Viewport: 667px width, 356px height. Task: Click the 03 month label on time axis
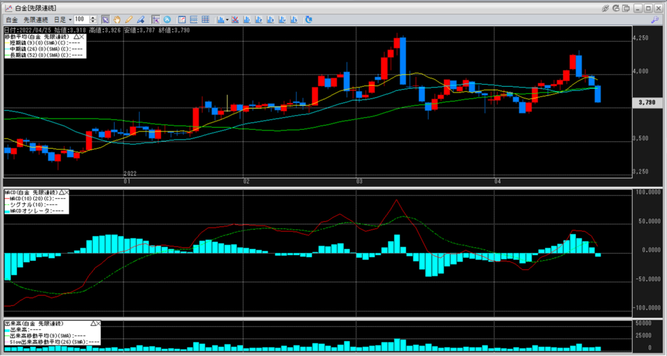(x=360, y=181)
